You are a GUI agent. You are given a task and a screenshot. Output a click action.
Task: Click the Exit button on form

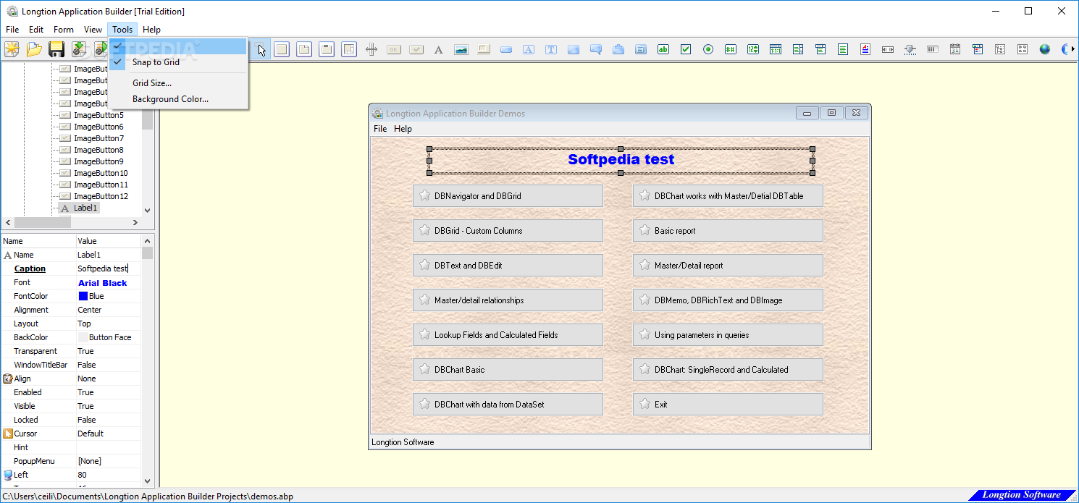coord(728,405)
